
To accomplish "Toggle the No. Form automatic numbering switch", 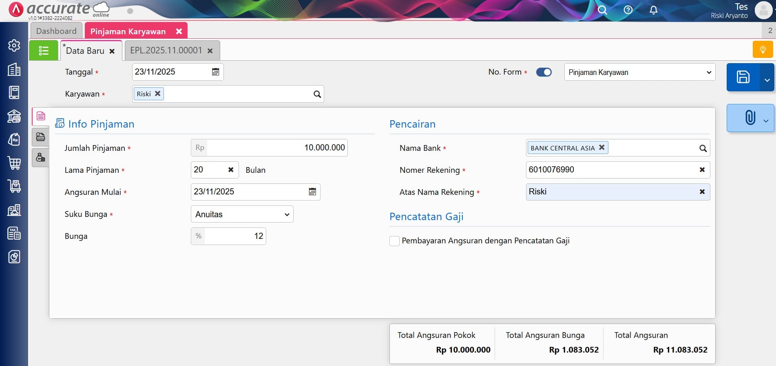I will [x=544, y=72].
